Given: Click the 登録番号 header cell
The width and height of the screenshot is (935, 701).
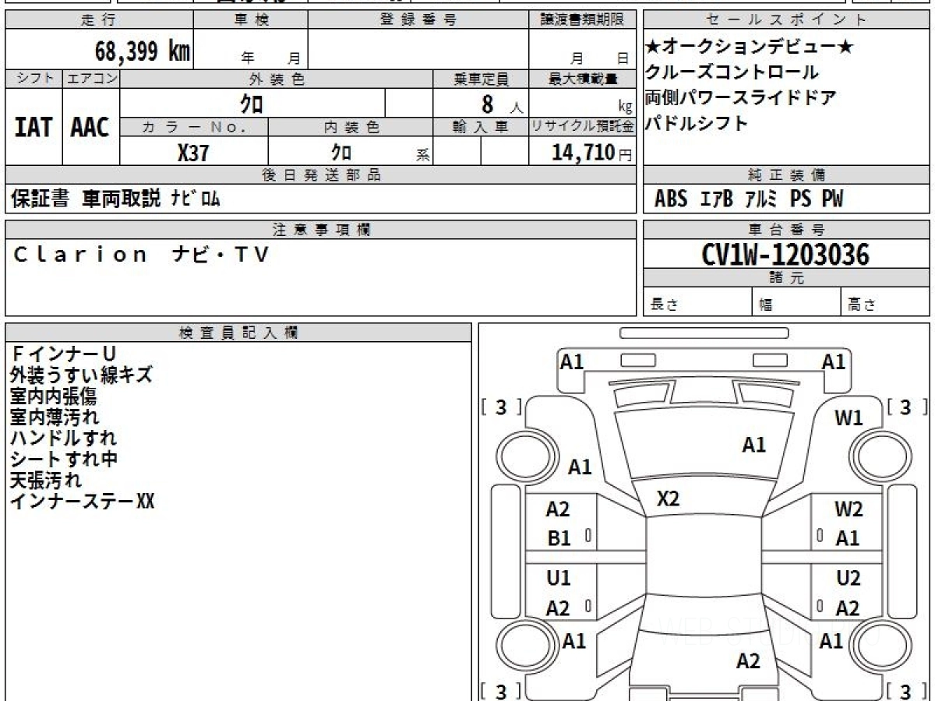Looking at the screenshot, I should click(x=418, y=20).
